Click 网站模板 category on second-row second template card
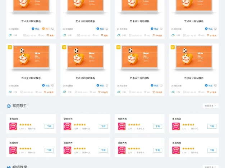The width and height of the screenshot is (225, 168). click(x=69, y=86)
